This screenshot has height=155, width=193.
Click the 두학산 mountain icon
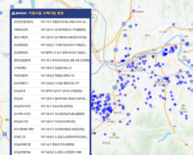click(183, 106)
